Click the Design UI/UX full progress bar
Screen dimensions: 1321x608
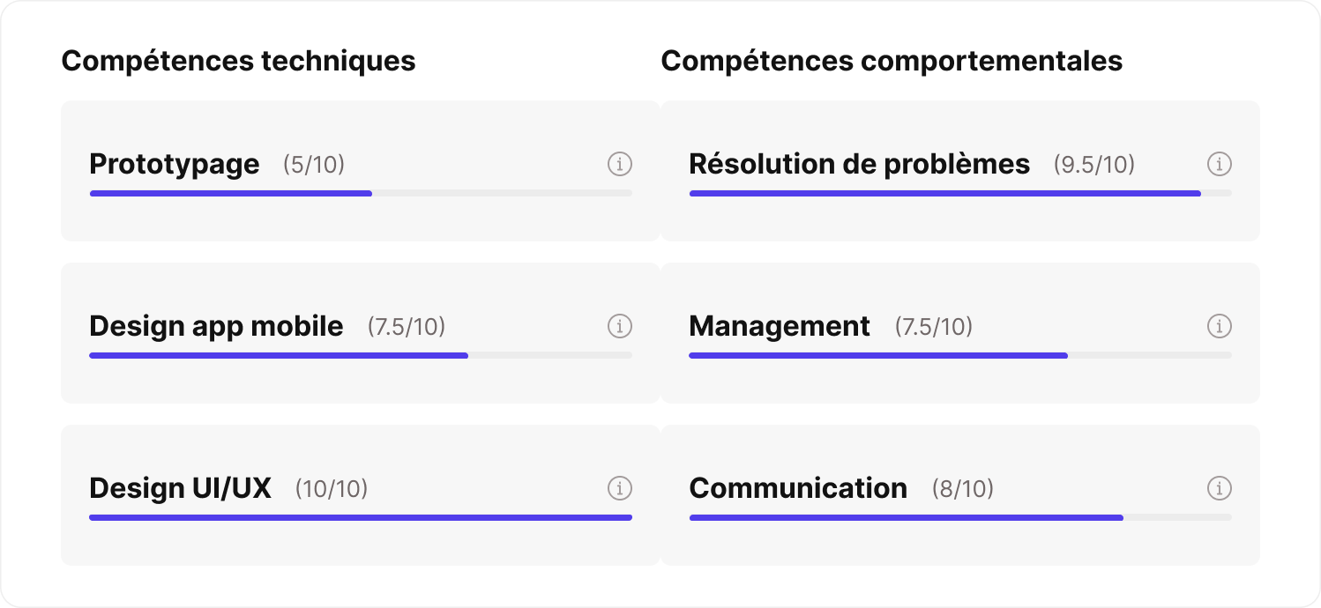(x=361, y=517)
